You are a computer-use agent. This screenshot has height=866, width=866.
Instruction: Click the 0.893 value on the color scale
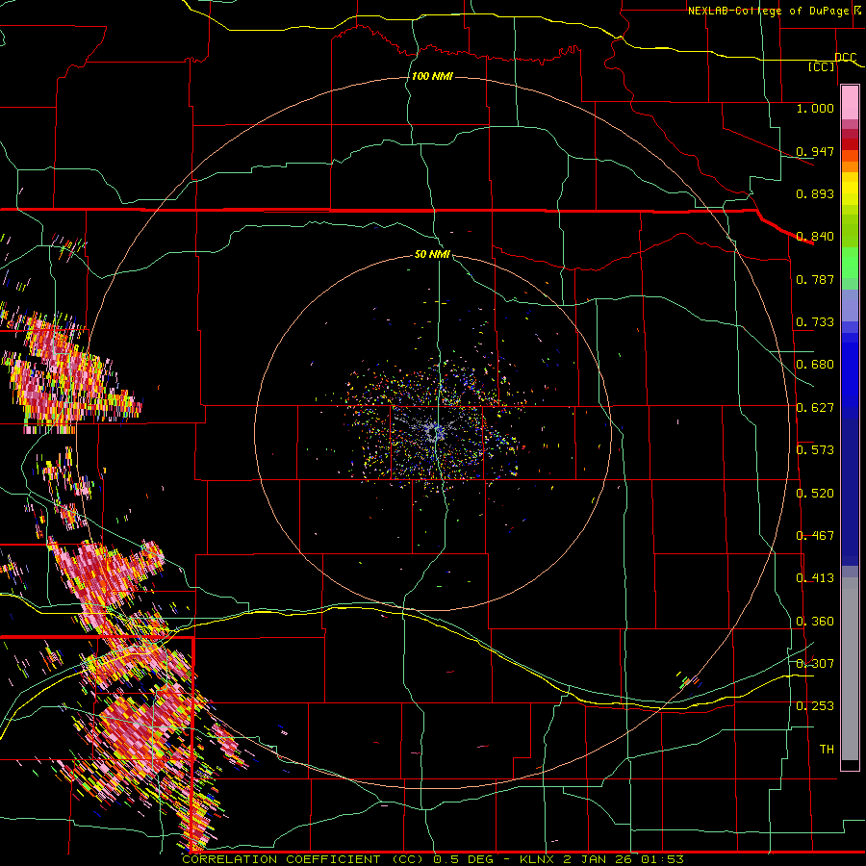pos(815,193)
